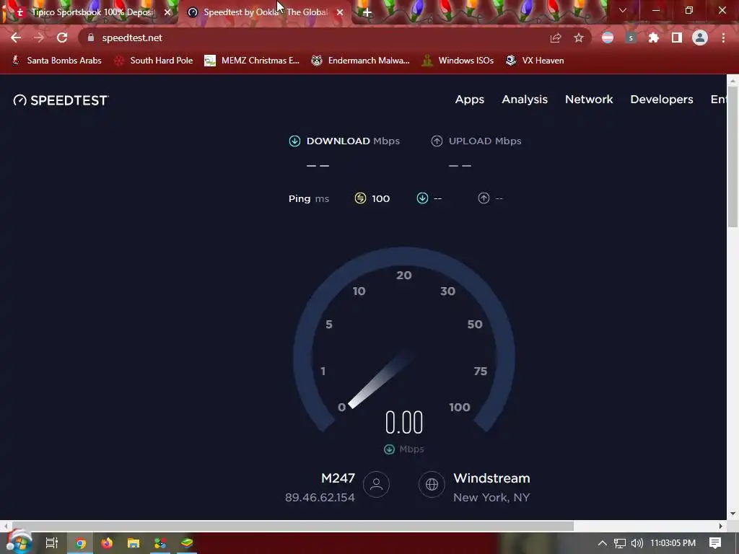Click the browser back arrow
This screenshot has height=554, width=739.
coord(16,38)
